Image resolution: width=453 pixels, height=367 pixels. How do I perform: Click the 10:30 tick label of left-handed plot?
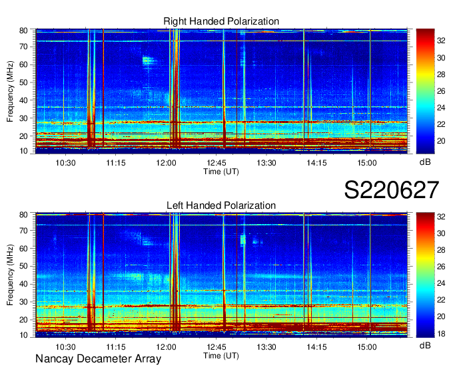(65, 347)
